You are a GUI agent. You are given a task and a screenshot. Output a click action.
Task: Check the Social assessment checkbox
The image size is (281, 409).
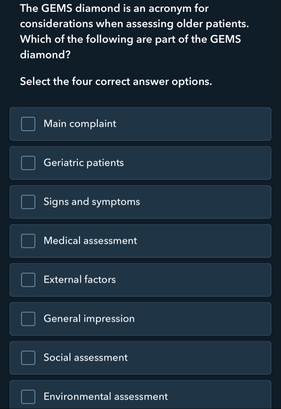point(28,358)
